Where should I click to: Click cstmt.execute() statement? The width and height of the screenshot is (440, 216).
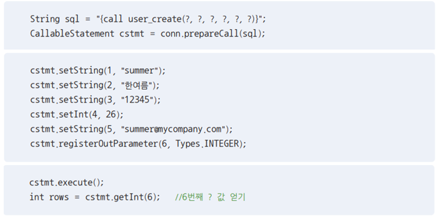tap(66, 182)
